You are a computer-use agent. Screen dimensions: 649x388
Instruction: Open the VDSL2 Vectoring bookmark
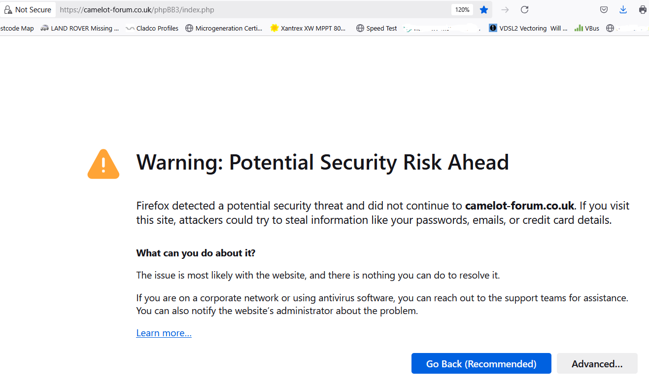[x=528, y=29]
